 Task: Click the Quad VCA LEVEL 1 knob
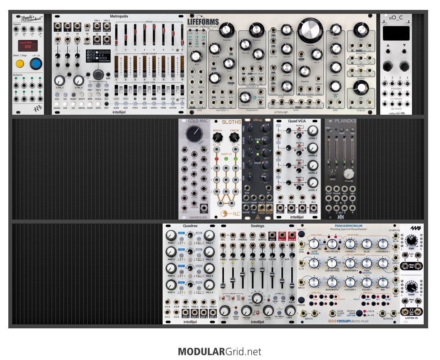[x=313, y=131]
